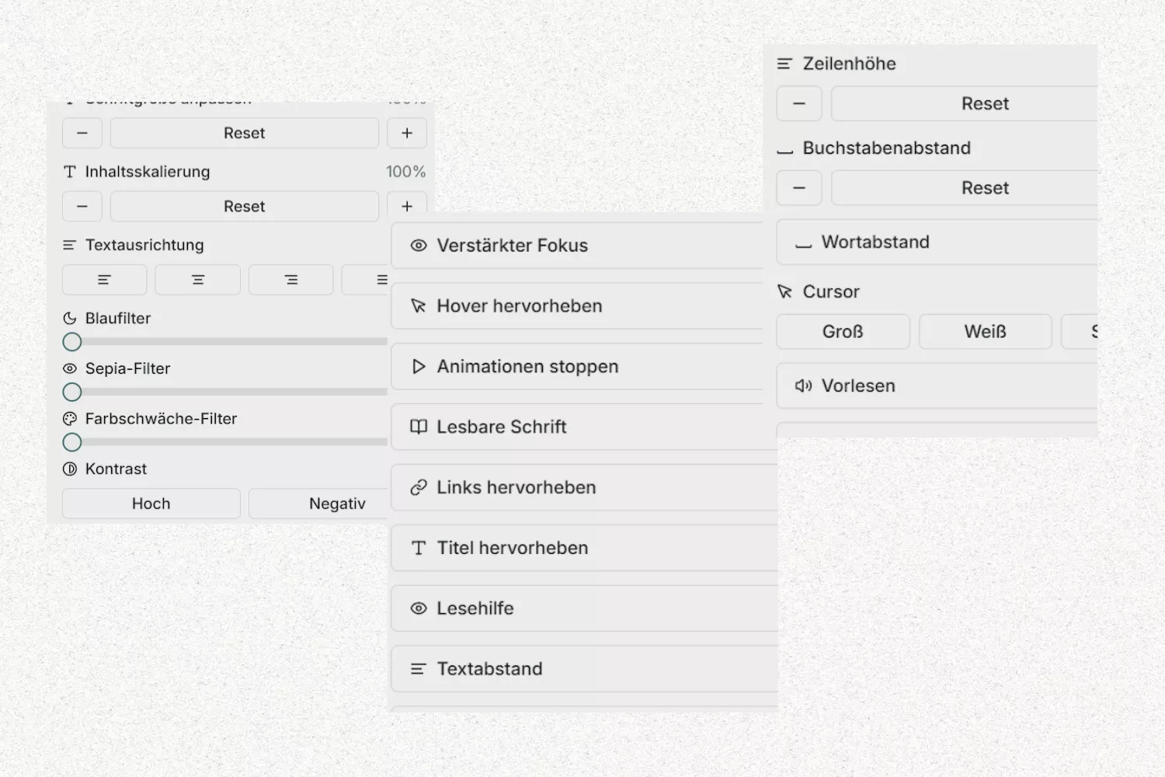
Task: Decrease Inhaltsskalierung with minus button
Action: (82, 207)
